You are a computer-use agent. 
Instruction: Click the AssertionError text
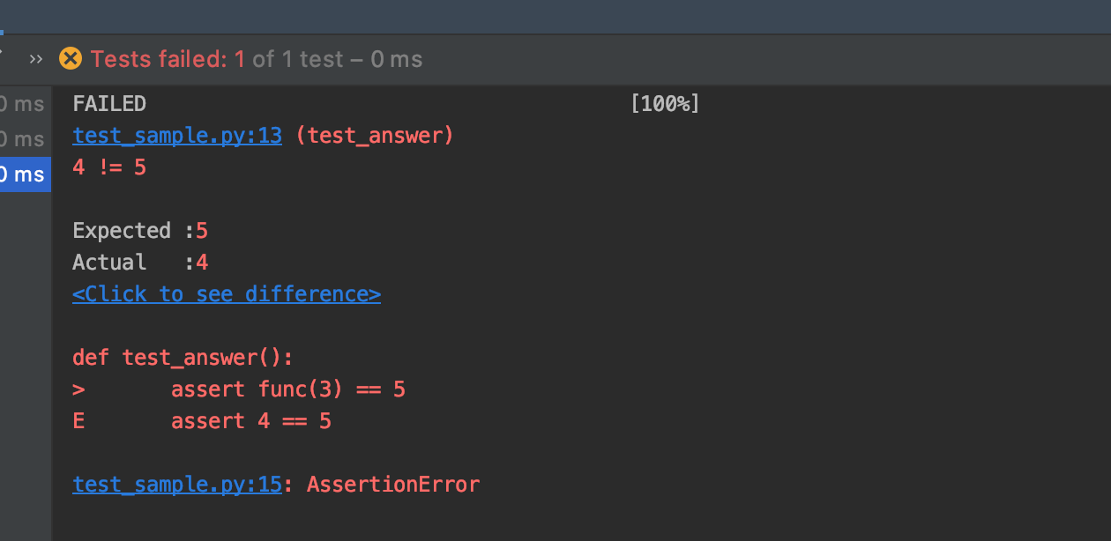click(393, 485)
